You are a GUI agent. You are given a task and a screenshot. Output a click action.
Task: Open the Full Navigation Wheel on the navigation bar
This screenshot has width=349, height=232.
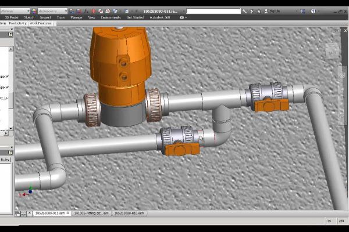[x=341, y=77]
